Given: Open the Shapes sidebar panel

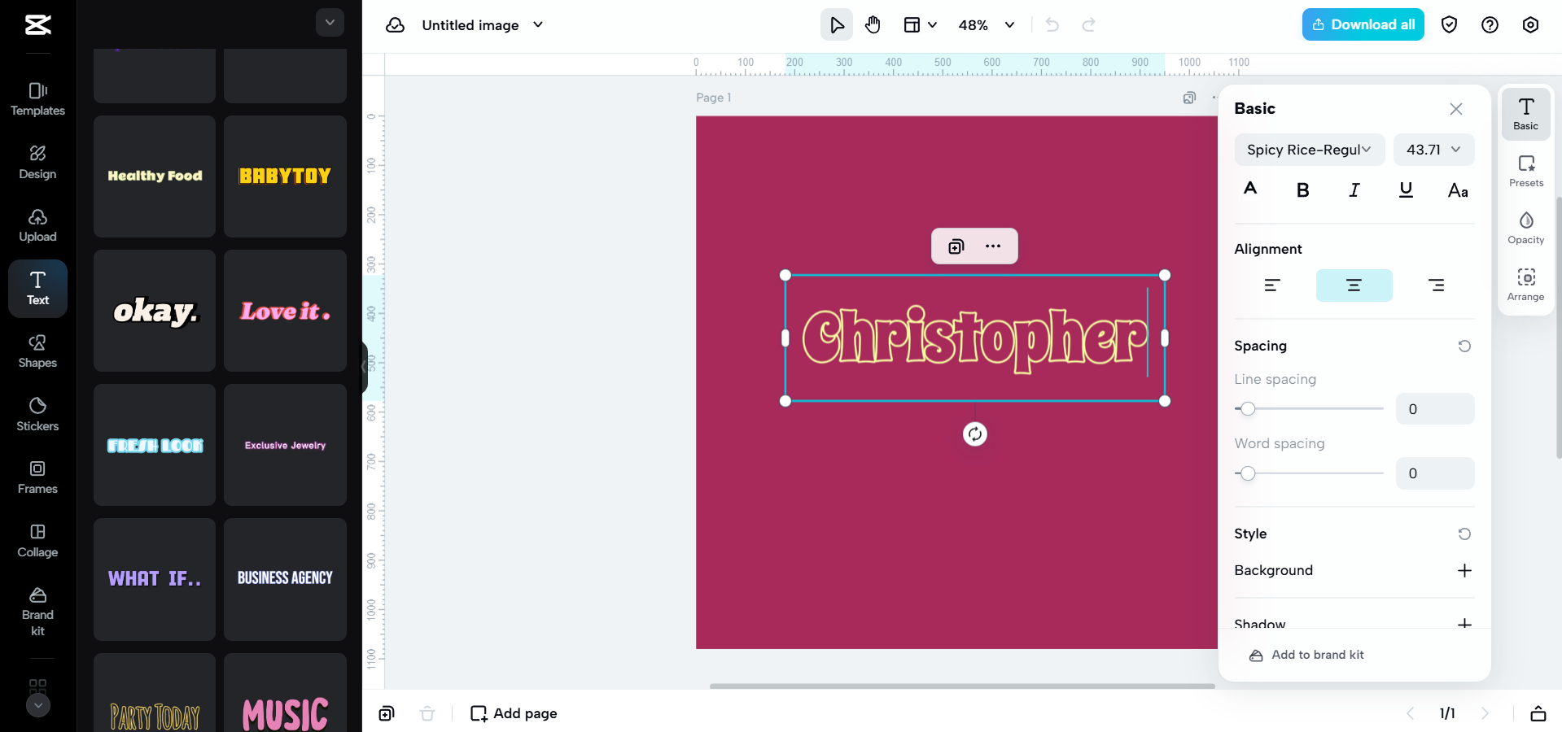Looking at the screenshot, I should 37,351.
